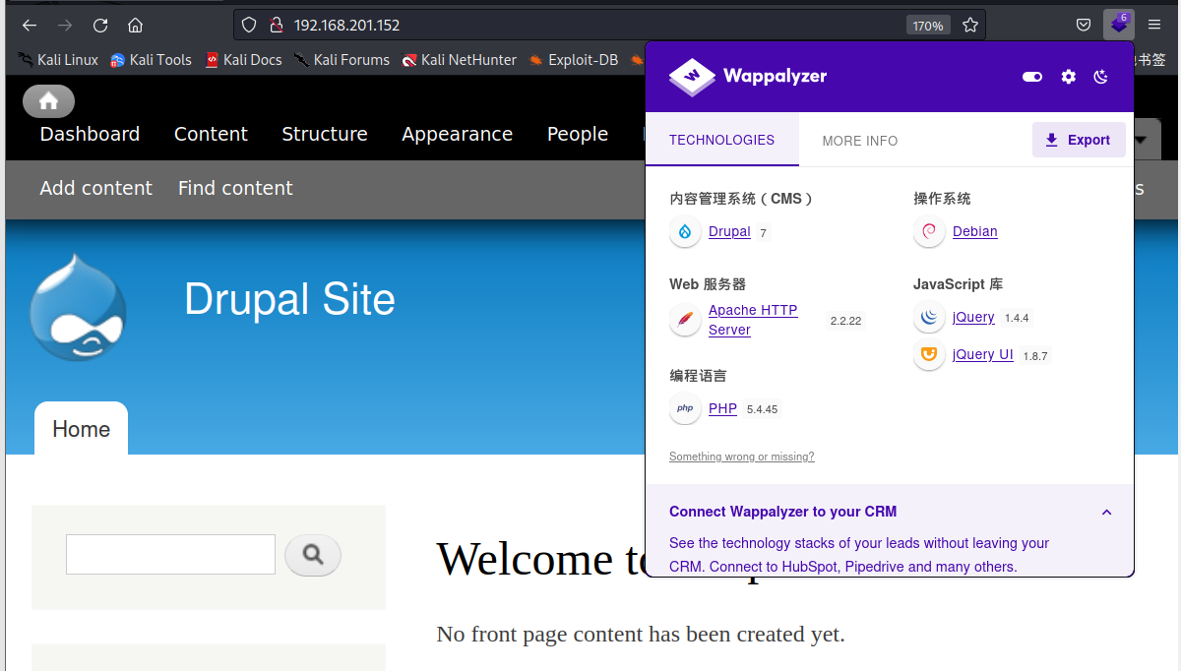Click the Debian technology icon

pyautogui.click(x=929, y=232)
